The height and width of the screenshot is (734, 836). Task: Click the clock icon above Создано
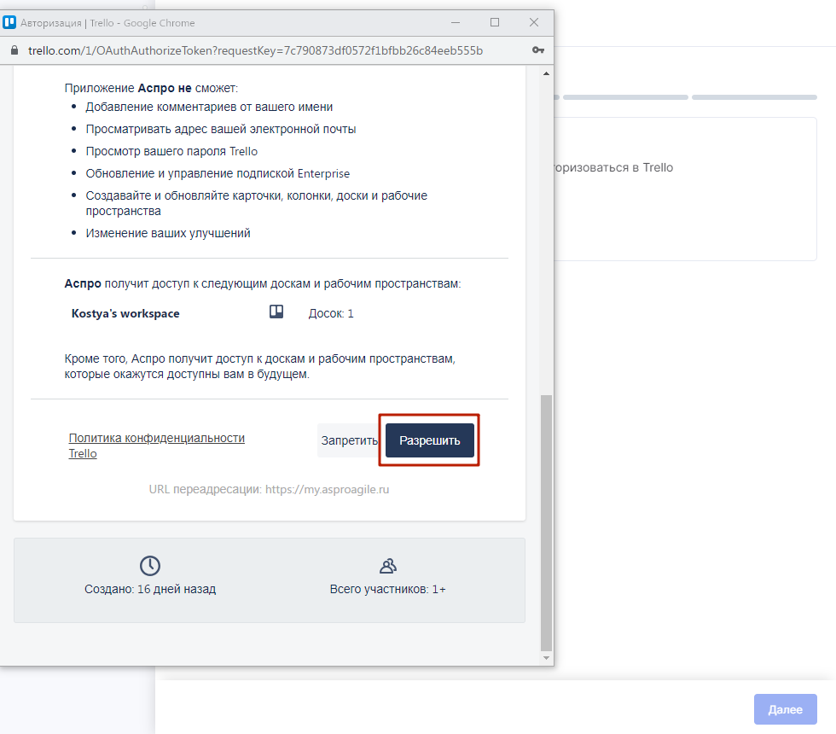click(x=150, y=565)
